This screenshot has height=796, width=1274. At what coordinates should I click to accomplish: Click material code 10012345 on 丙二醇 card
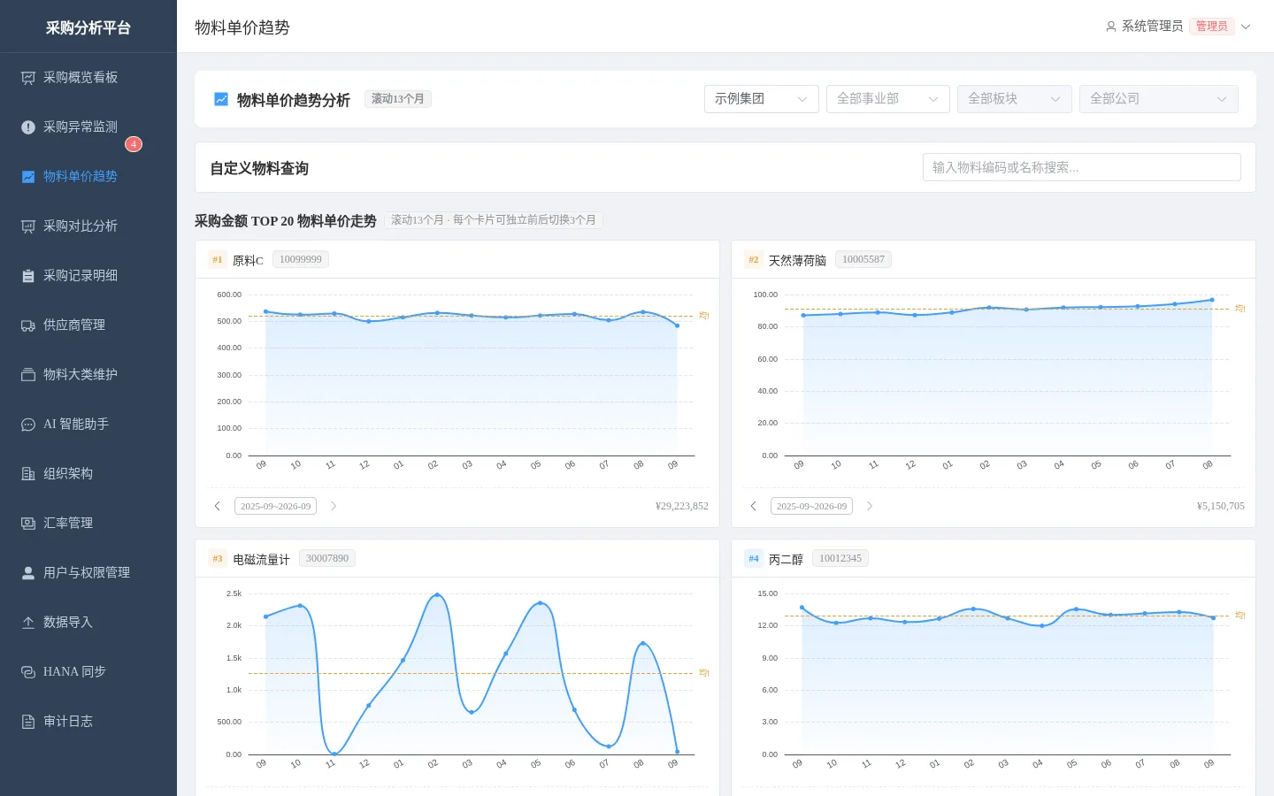tap(840, 558)
